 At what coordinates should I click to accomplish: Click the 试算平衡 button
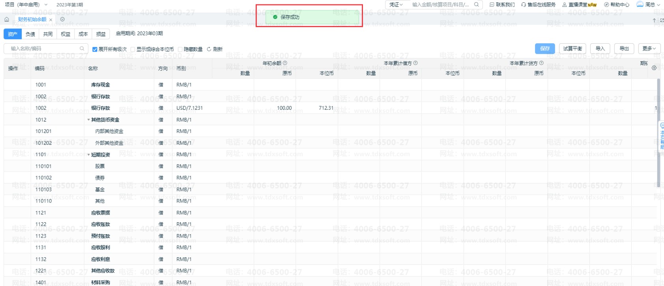point(572,48)
